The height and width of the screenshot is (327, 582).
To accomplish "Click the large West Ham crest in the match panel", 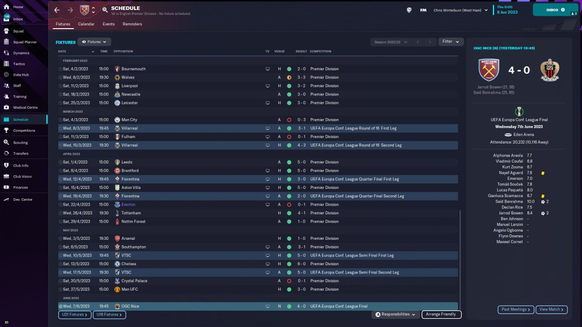I will (x=489, y=70).
